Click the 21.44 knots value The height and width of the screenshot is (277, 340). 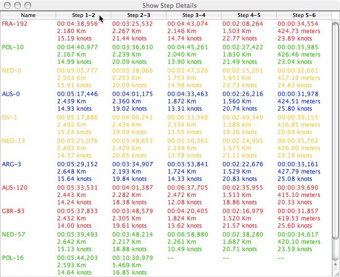tap(129, 39)
